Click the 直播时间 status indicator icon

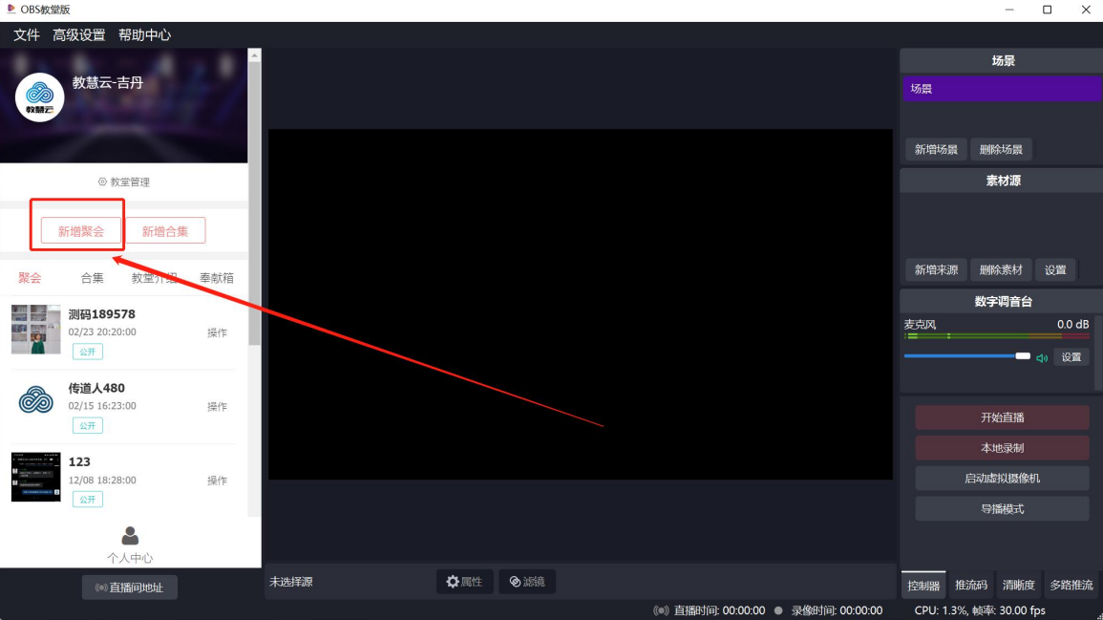click(659, 609)
